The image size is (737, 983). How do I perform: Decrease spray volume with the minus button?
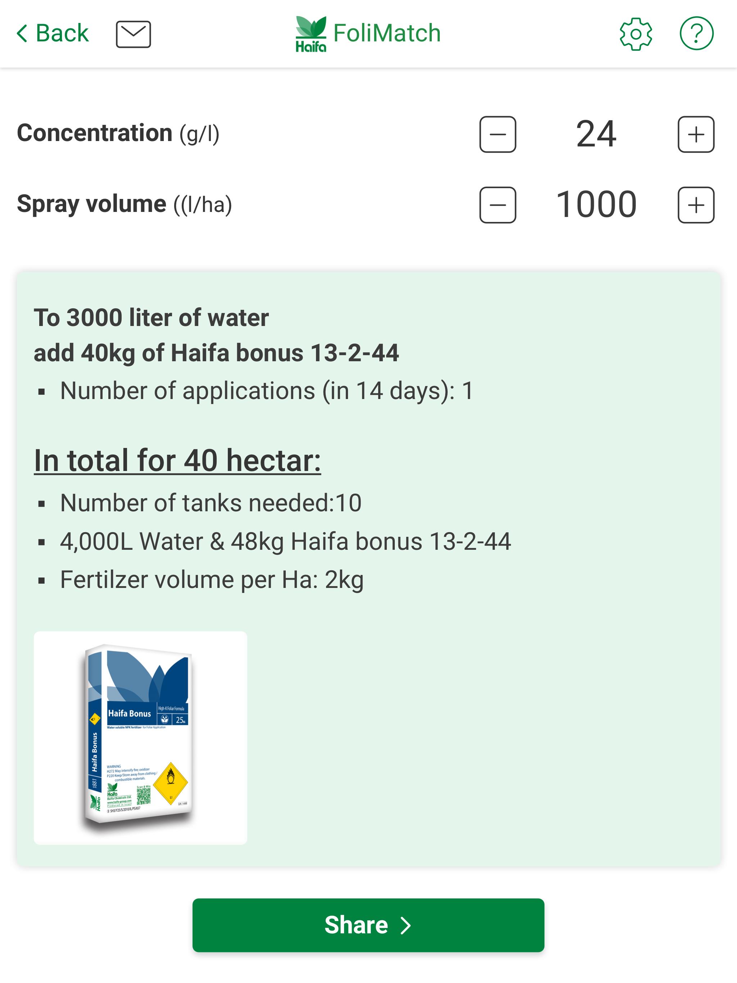pyautogui.click(x=497, y=205)
